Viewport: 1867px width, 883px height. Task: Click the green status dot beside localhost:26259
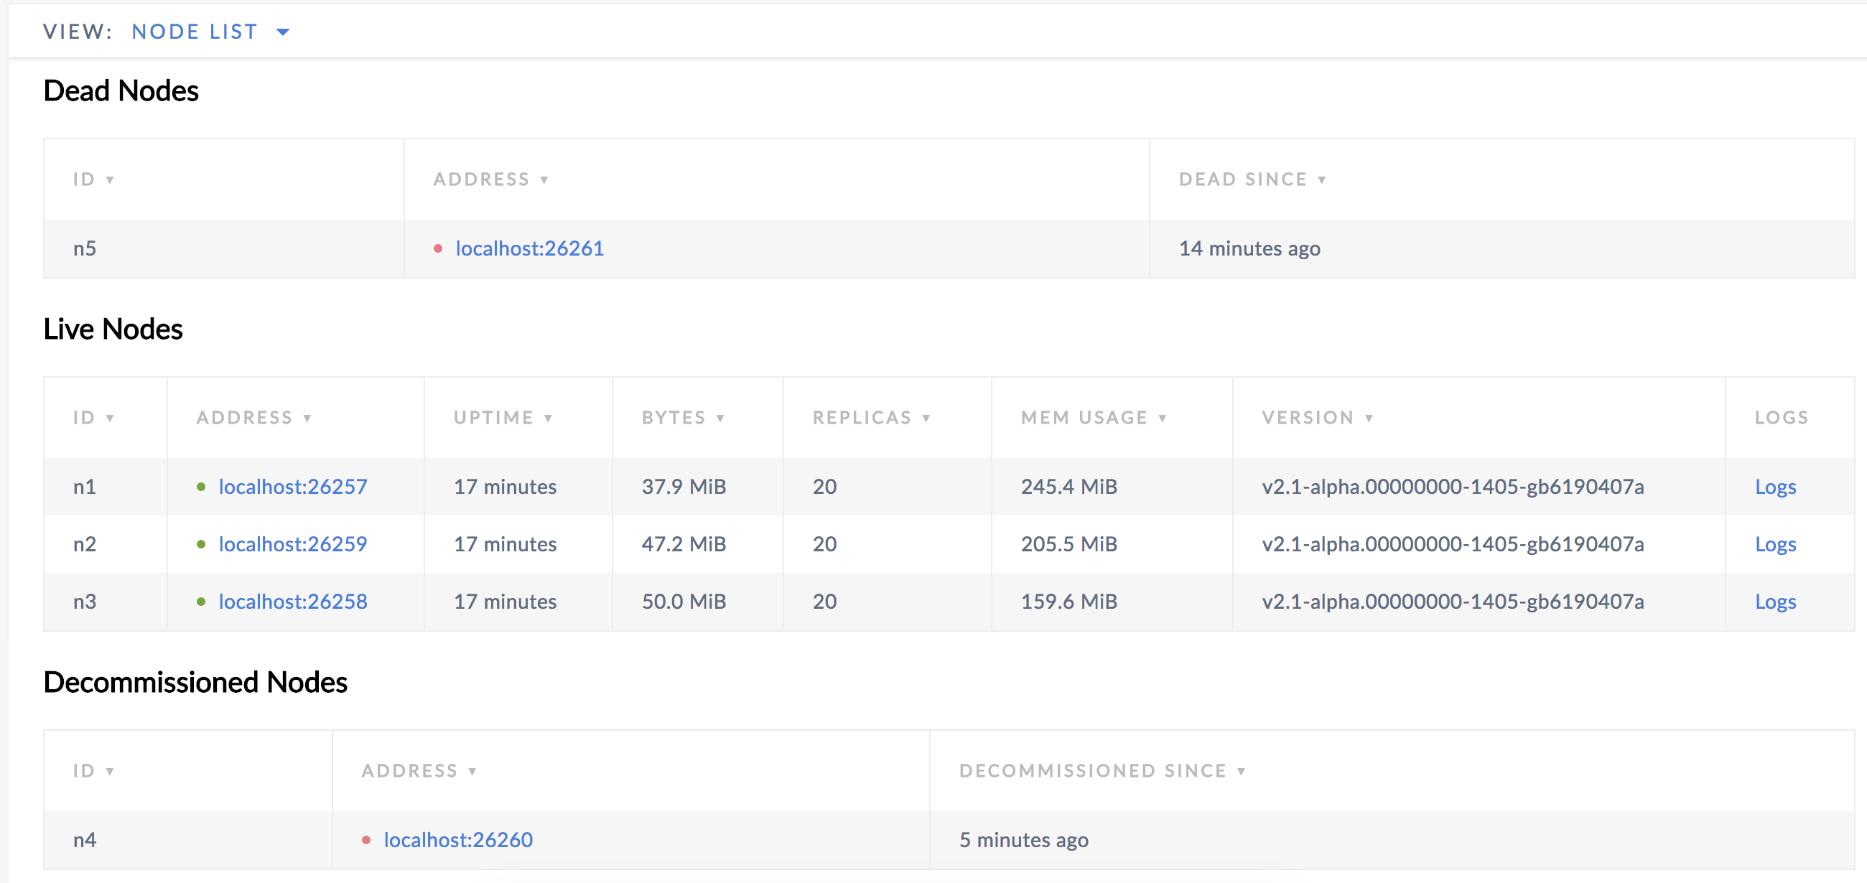[202, 544]
